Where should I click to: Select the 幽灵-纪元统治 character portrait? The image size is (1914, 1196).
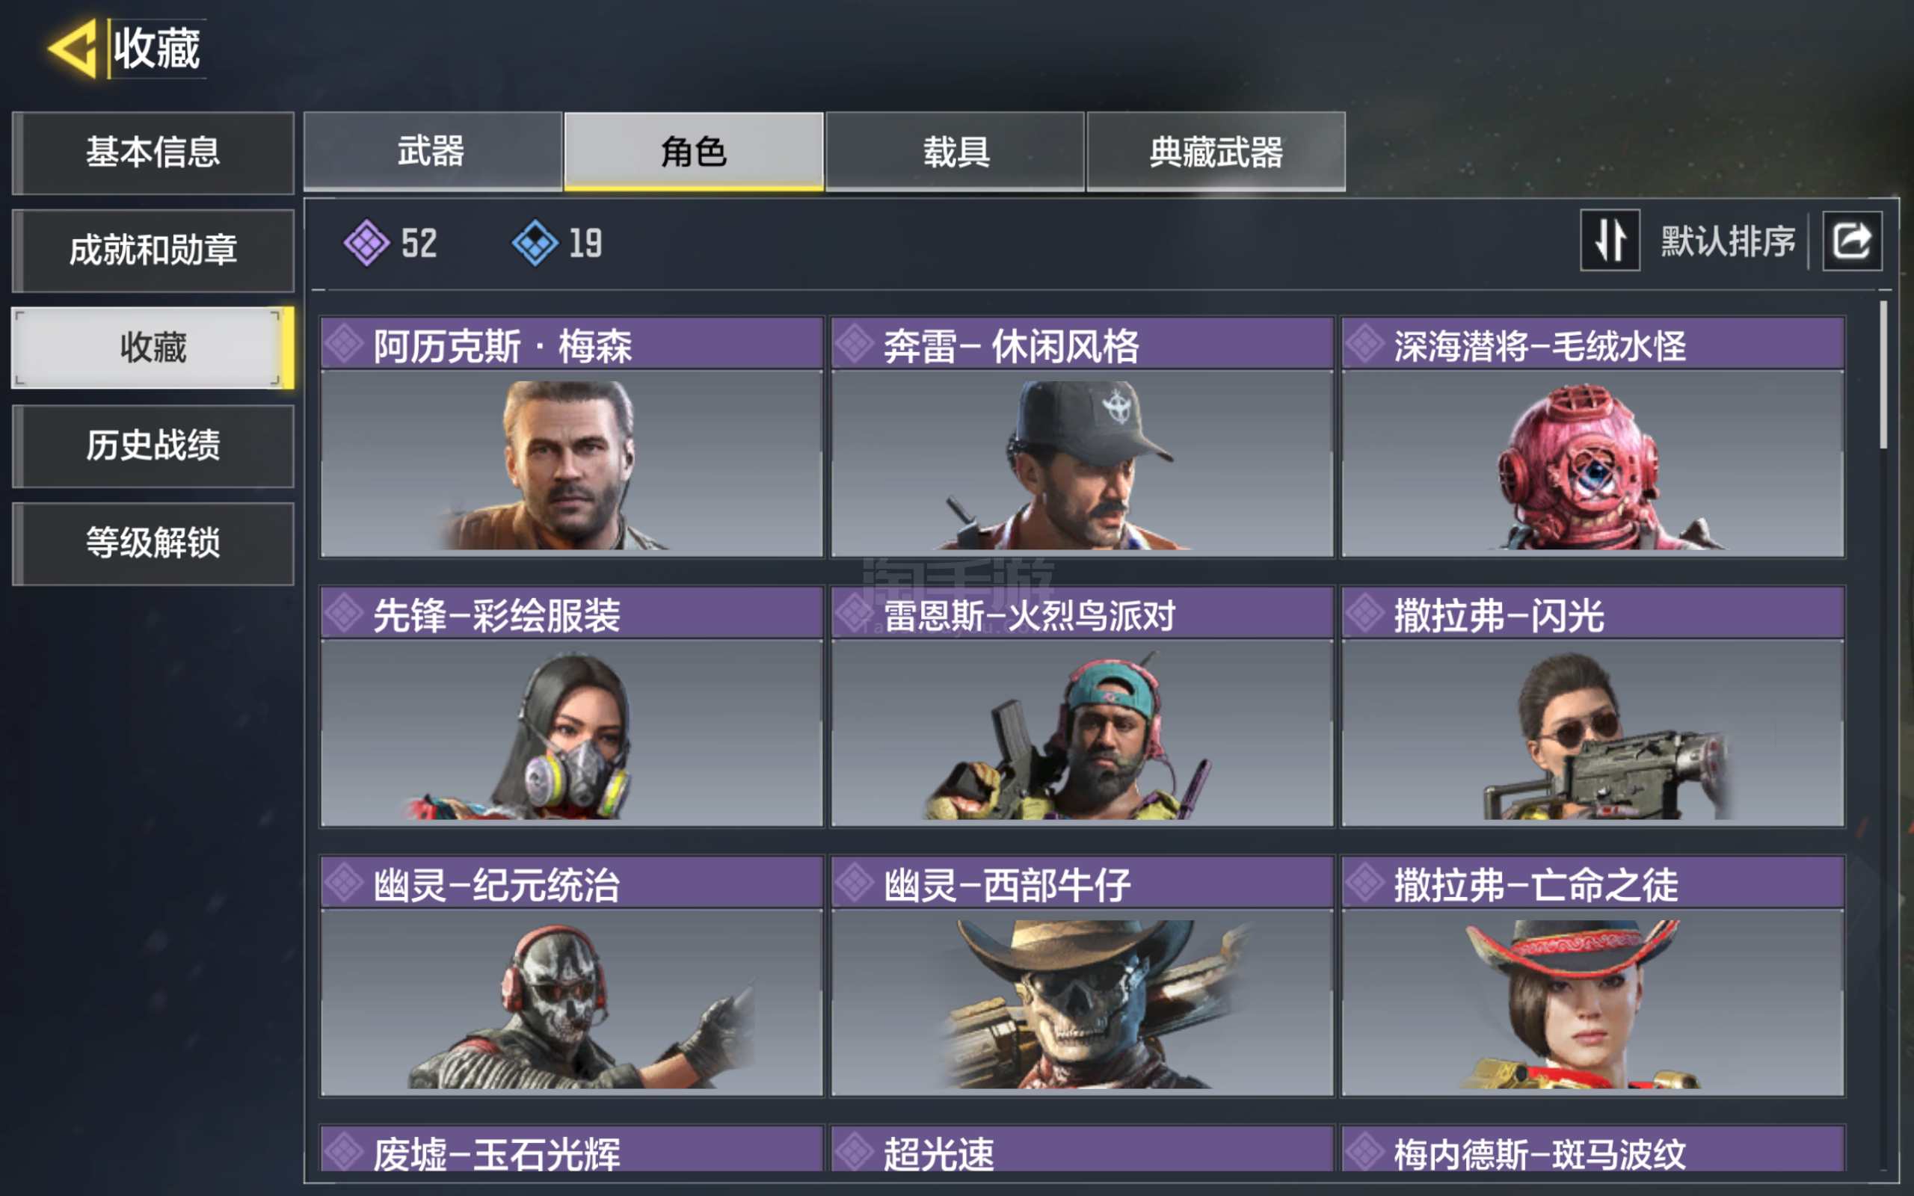[572, 1002]
